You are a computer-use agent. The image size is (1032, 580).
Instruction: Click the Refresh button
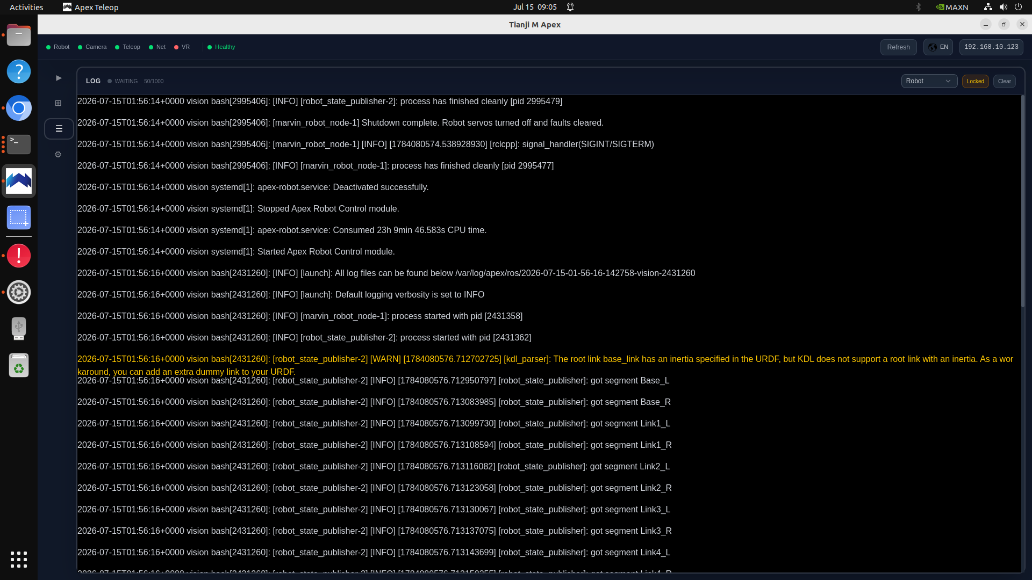pos(898,47)
